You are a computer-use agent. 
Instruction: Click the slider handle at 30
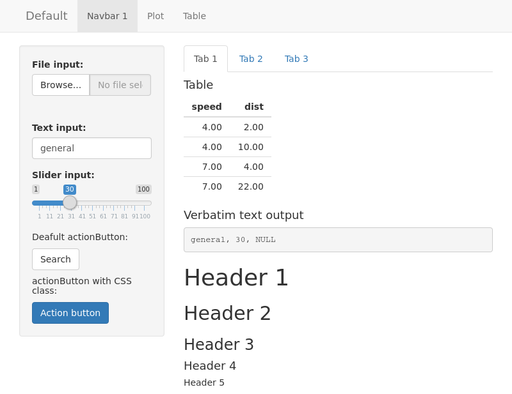tap(70, 202)
